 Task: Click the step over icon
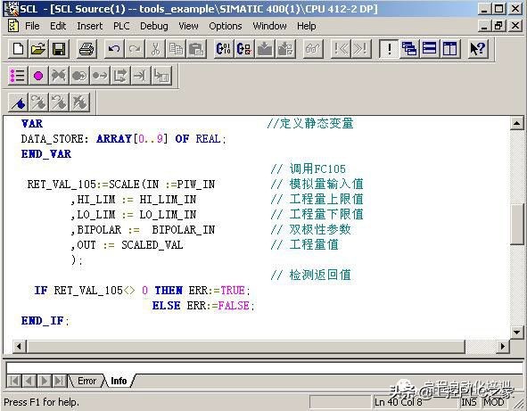[x=120, y=76]
